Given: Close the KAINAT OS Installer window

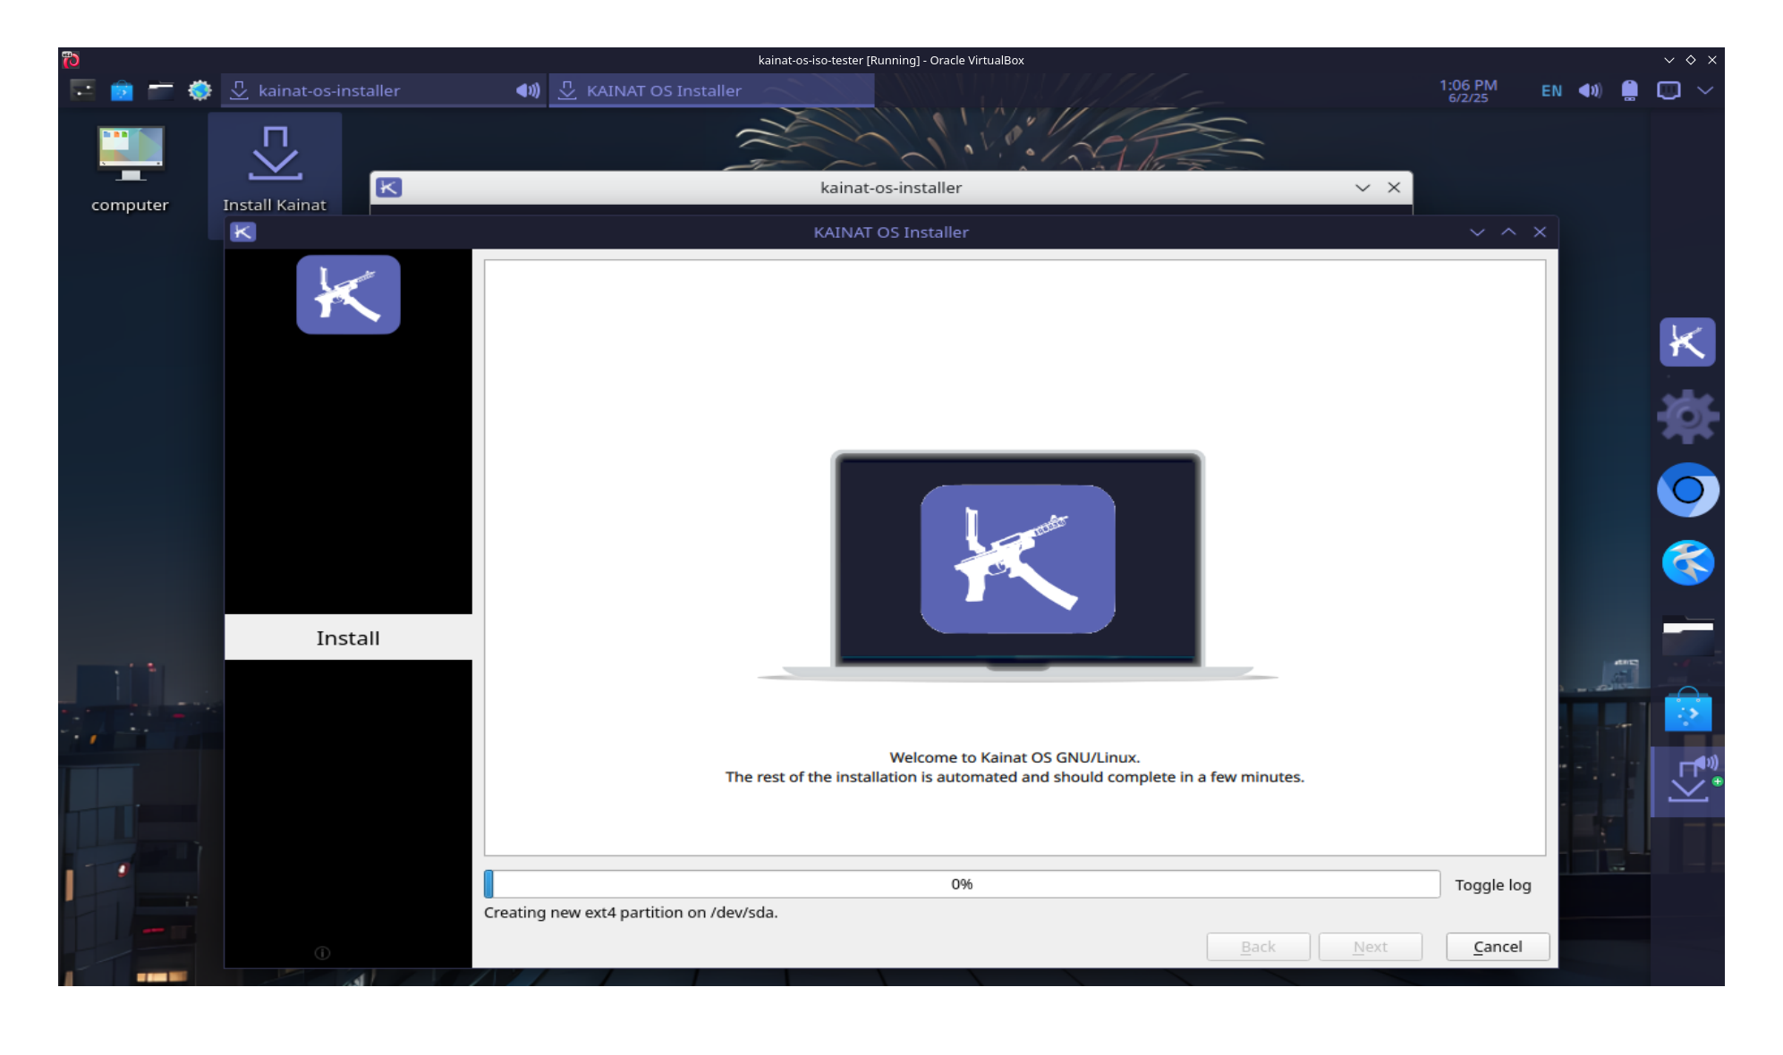Looking at the screenshot, I should [x=1540, y=232].
